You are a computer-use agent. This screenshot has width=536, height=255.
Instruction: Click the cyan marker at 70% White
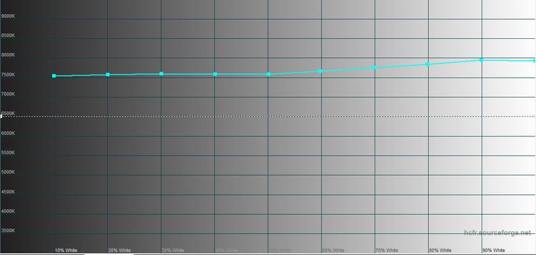pos(375,67)
